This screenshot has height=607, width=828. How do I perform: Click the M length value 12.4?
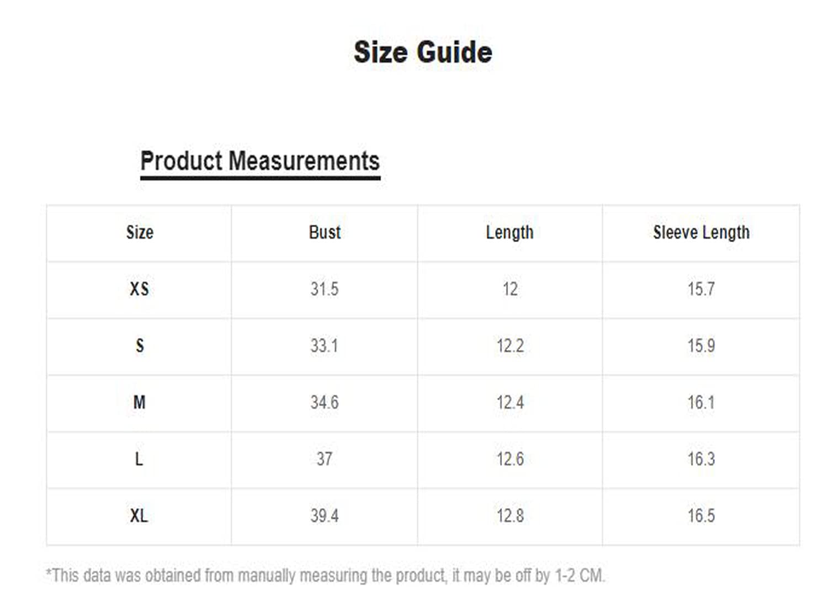point(509,402)
